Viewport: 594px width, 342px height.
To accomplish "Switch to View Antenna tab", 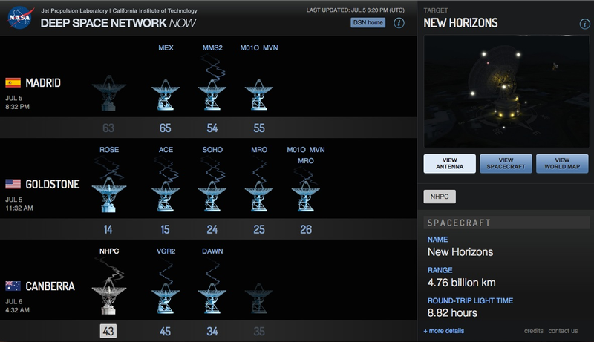I will (x=450, y=163).
